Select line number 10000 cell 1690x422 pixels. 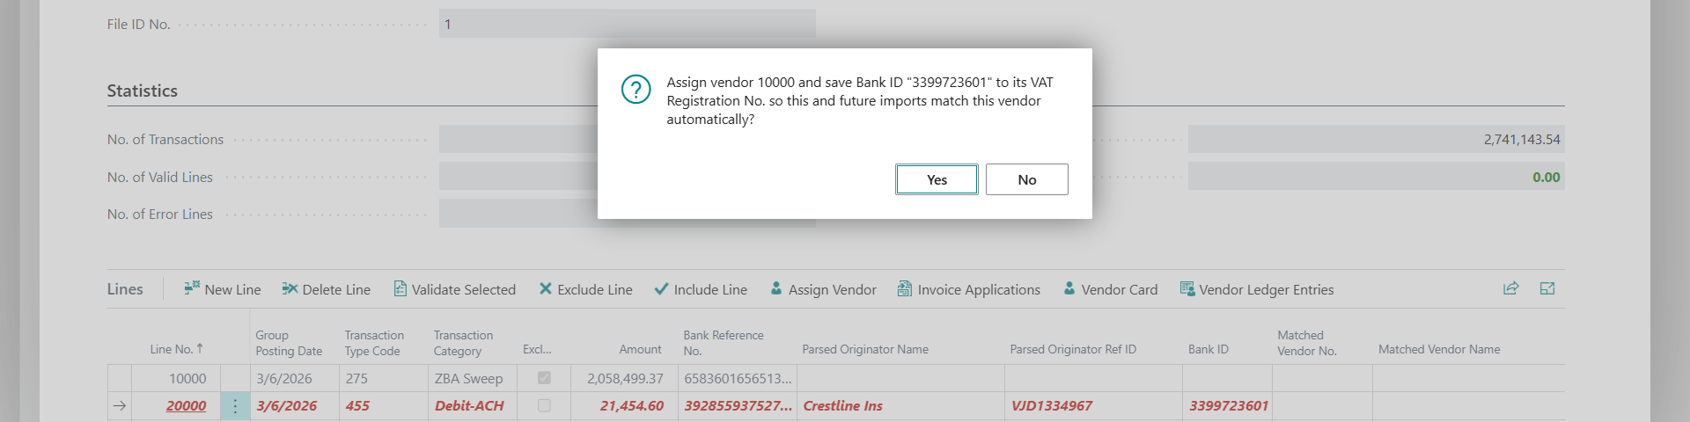click(176, 378)
